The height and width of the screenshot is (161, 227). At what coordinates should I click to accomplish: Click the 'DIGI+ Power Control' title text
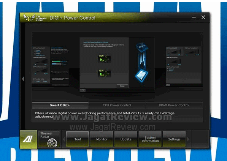tap(73, 18)
